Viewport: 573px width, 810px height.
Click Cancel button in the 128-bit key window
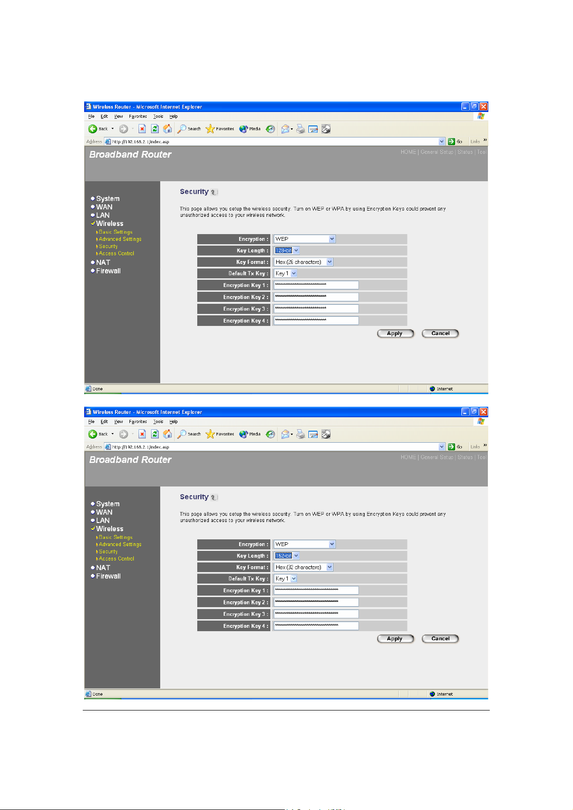tap(440, 334)
